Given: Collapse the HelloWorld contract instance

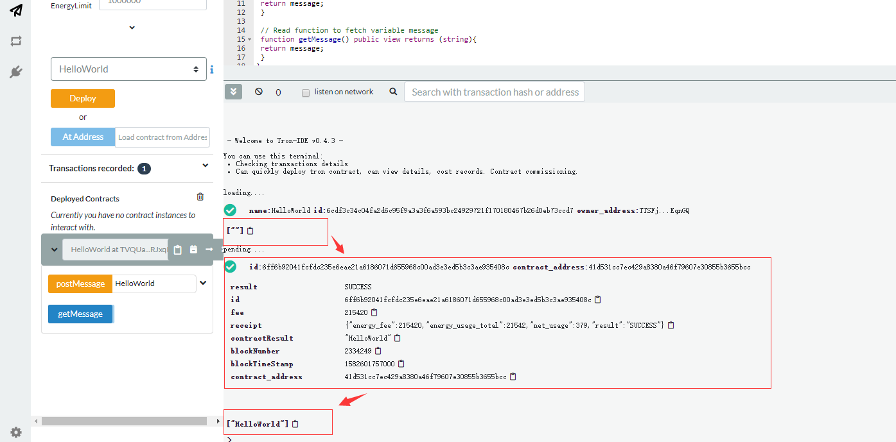Looking at the screenshot, I should click(x=54, y=250).
